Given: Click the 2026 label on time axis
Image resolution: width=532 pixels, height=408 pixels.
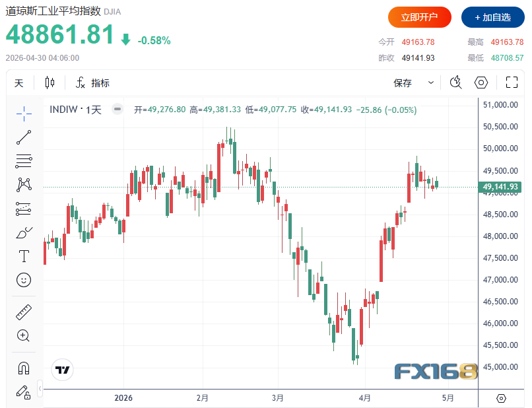Looking at the screenshot, I should 123,398.
